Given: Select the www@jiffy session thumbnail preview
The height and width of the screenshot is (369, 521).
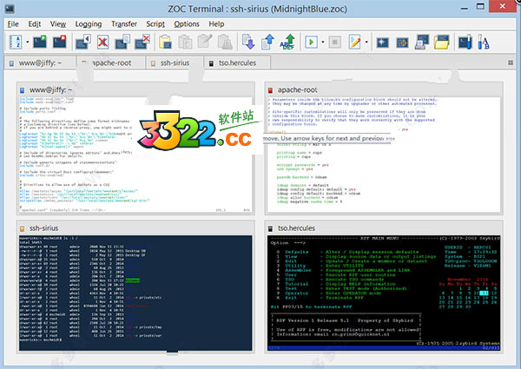Looking at the screenshot, I should (135, 155).
